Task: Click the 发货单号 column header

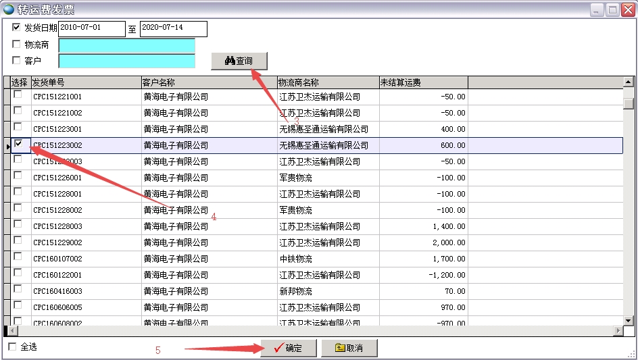Action: pos(87,82)
